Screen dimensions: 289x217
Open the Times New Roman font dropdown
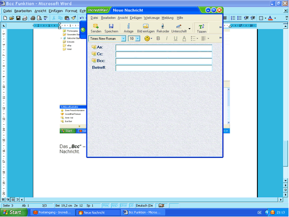tap(123, 39)
